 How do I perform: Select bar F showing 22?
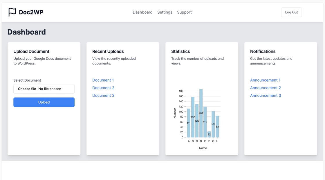(209, 134)
